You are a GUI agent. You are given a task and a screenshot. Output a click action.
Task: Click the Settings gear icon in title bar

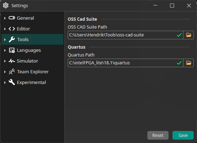click(x=6, y=5)
